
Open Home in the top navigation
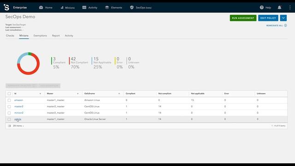pyautogui.click(x=48, y=7)
